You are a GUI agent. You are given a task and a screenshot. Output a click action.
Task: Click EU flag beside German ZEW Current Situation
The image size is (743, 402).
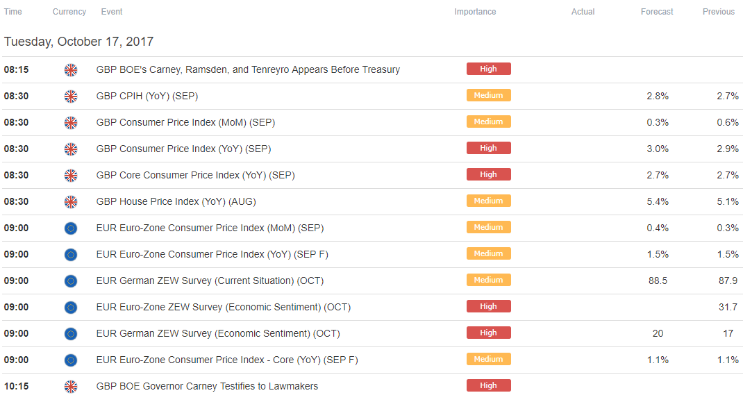pos(71,281)
